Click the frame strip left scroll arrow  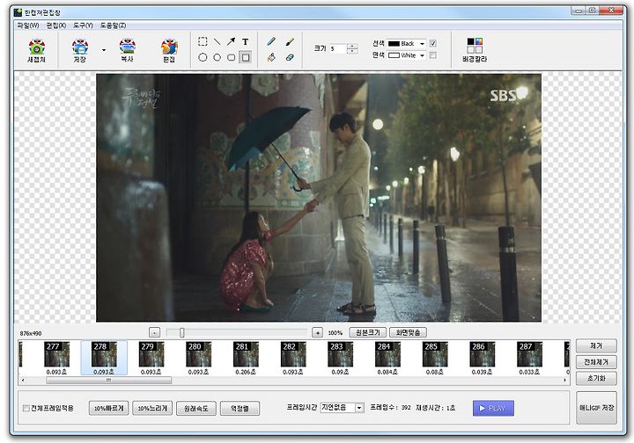point(23,380)
